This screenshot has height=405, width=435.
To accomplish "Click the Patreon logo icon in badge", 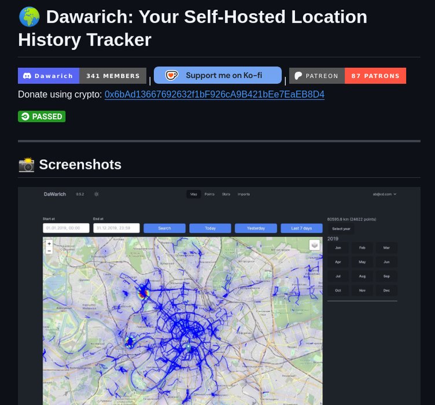I will point(298,76).
